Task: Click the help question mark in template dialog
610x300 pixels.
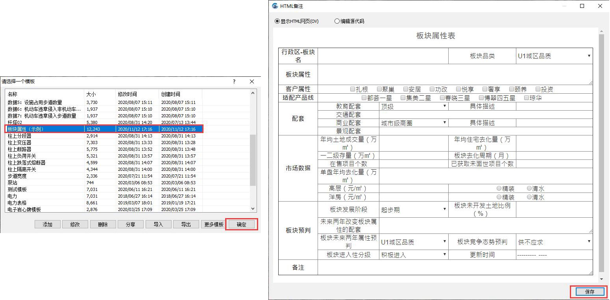Action: pos(234,81)
